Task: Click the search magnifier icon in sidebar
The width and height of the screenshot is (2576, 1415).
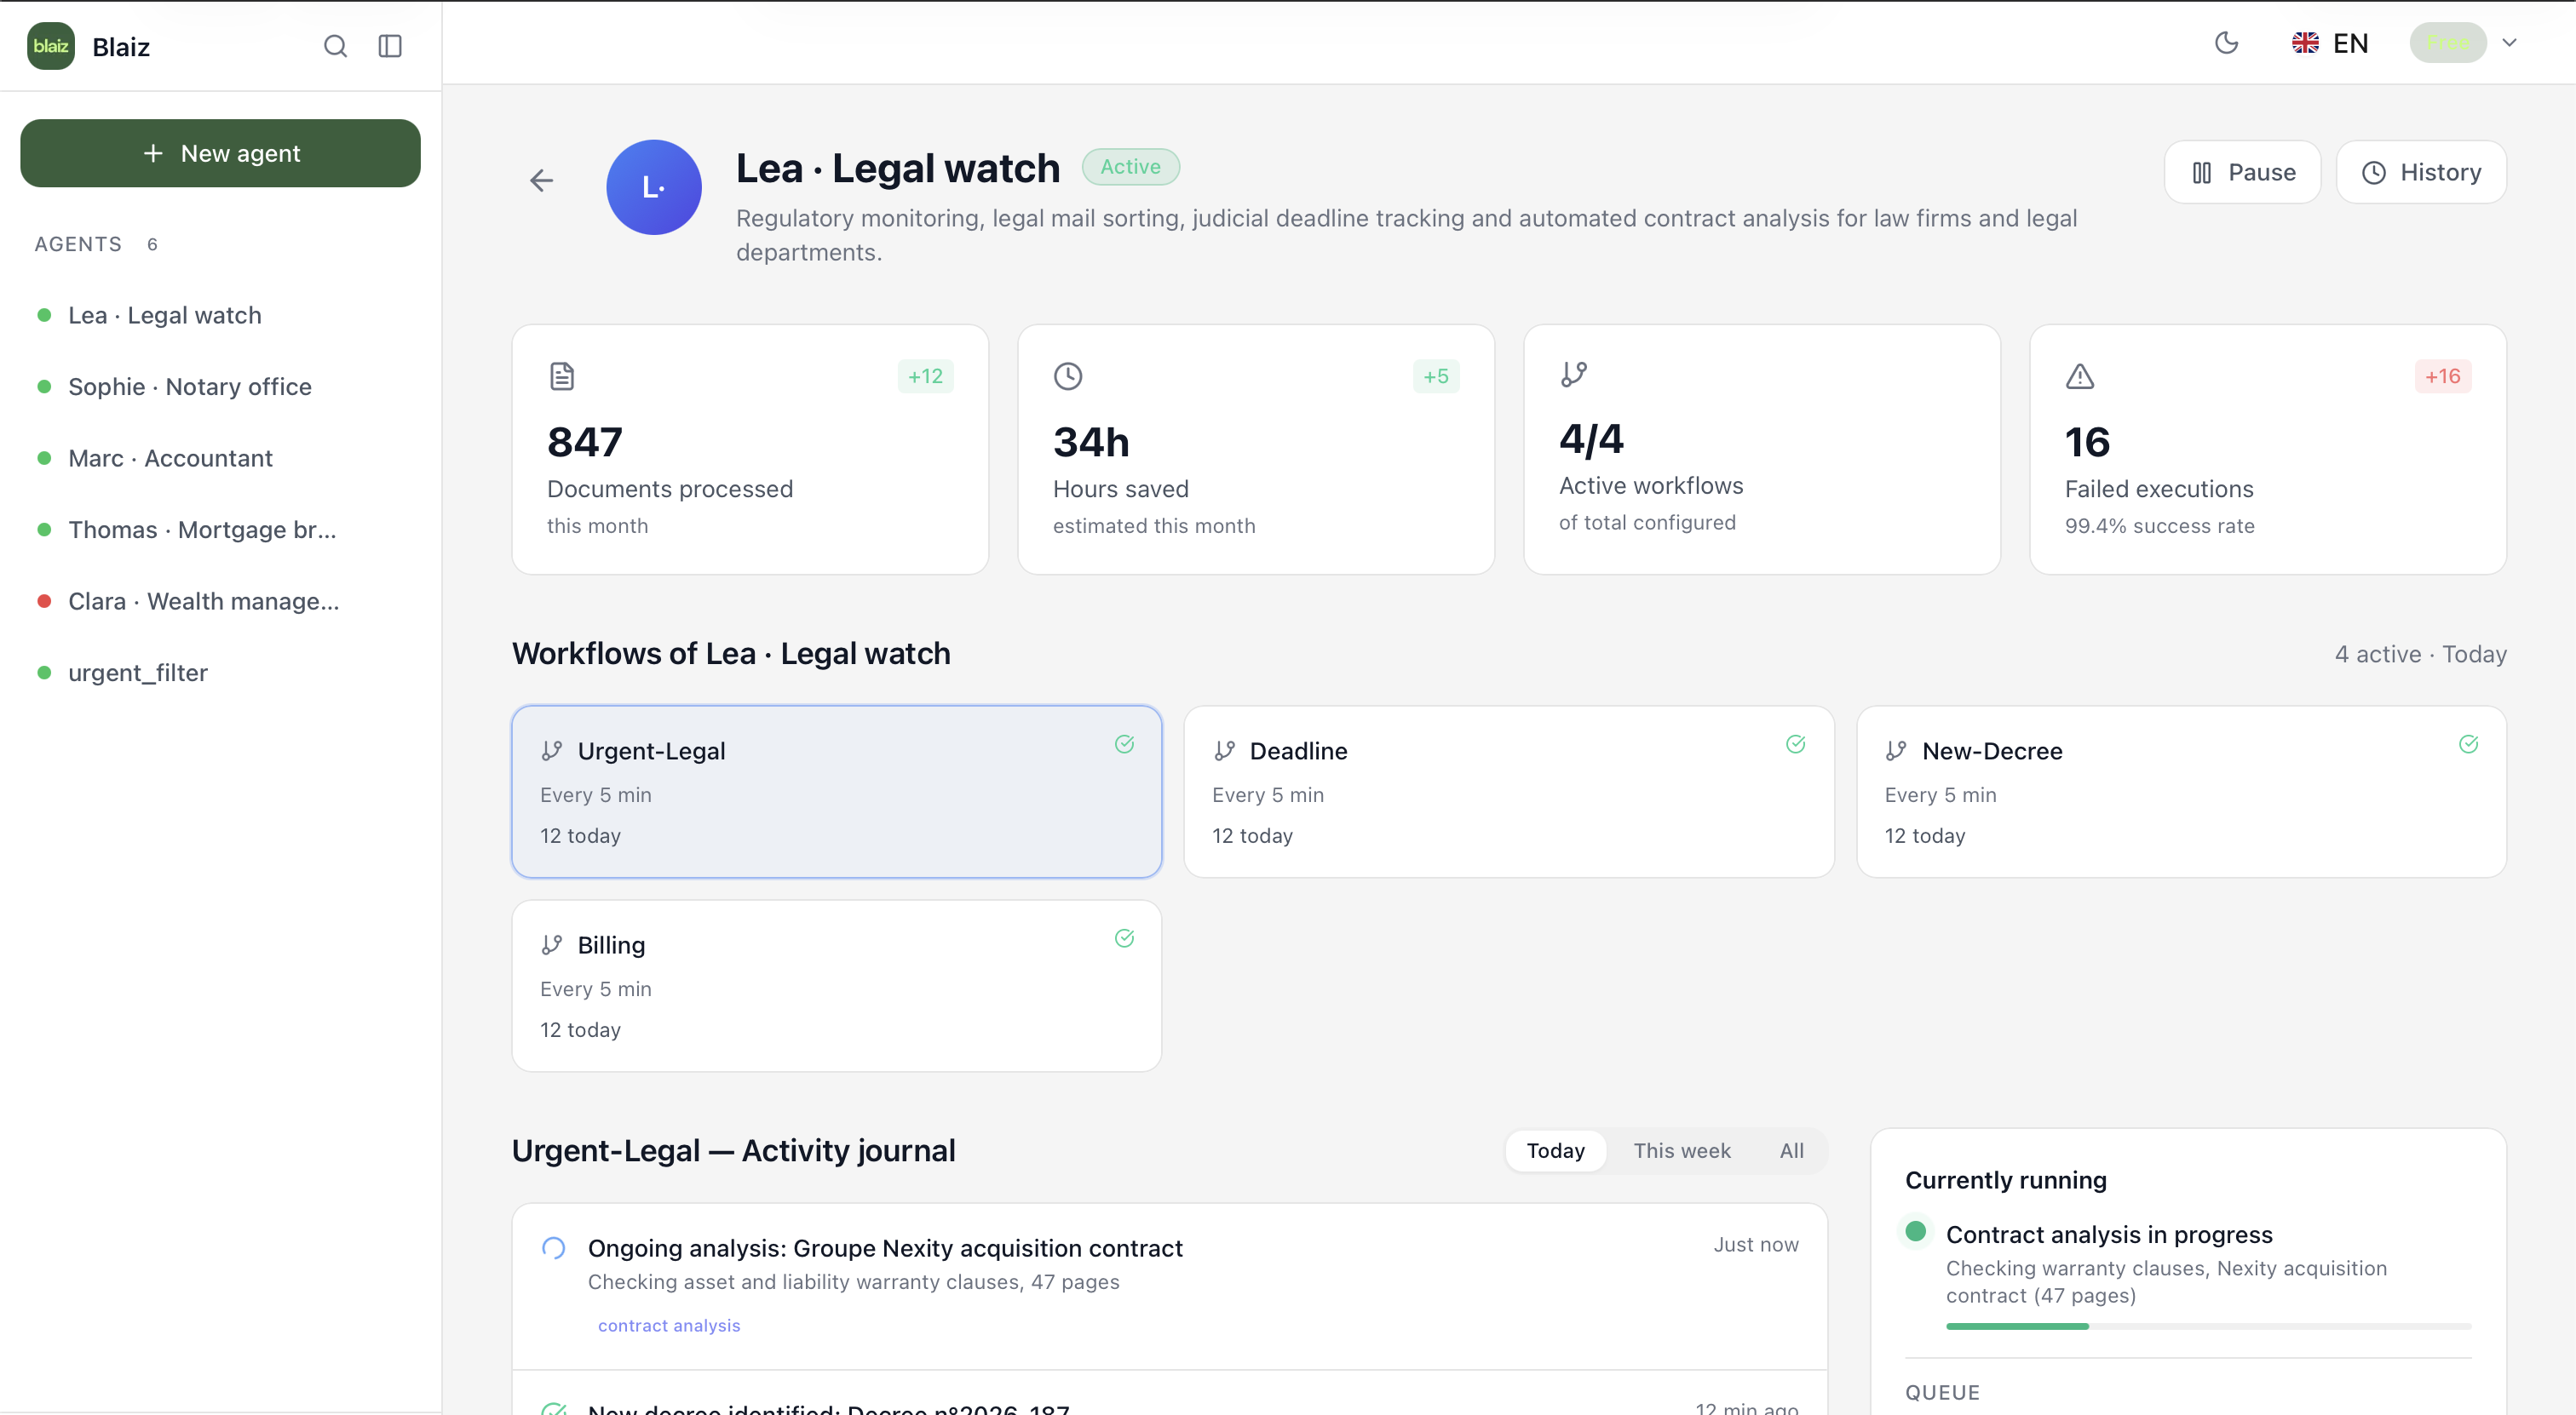Action: (335, 46)
